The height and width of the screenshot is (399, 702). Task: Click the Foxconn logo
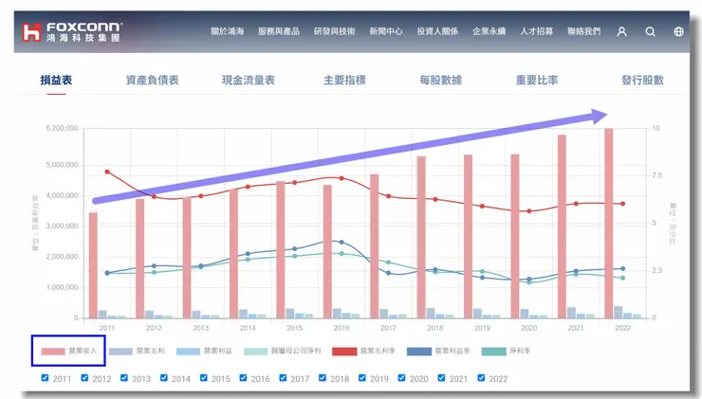point(72,32)
